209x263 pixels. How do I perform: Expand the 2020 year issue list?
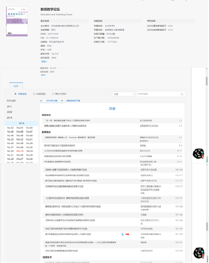point(9,112)
